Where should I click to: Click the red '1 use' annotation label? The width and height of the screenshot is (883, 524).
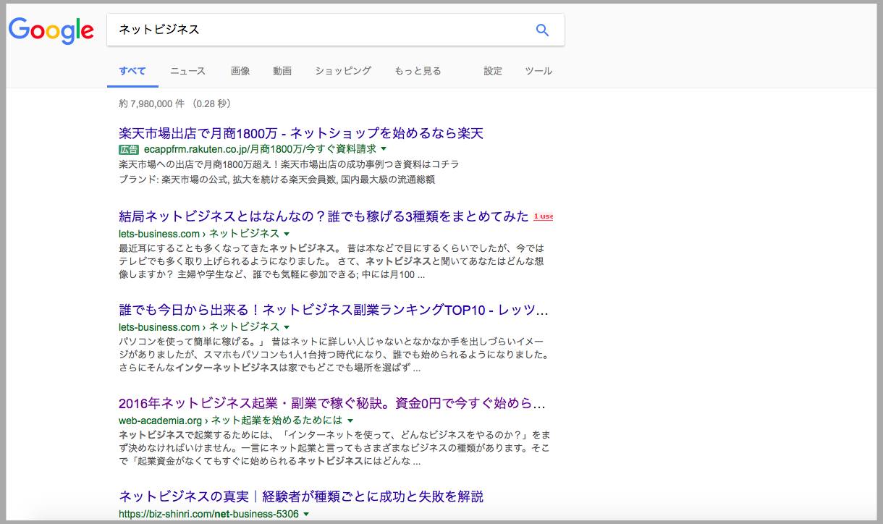click(x=543, y=216)
